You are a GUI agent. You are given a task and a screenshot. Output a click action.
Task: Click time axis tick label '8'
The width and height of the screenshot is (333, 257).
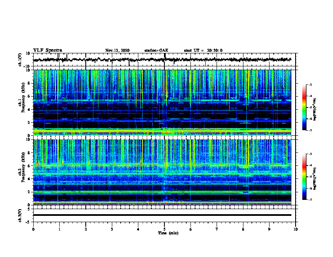pyautogui.click(x=243, y=229)
